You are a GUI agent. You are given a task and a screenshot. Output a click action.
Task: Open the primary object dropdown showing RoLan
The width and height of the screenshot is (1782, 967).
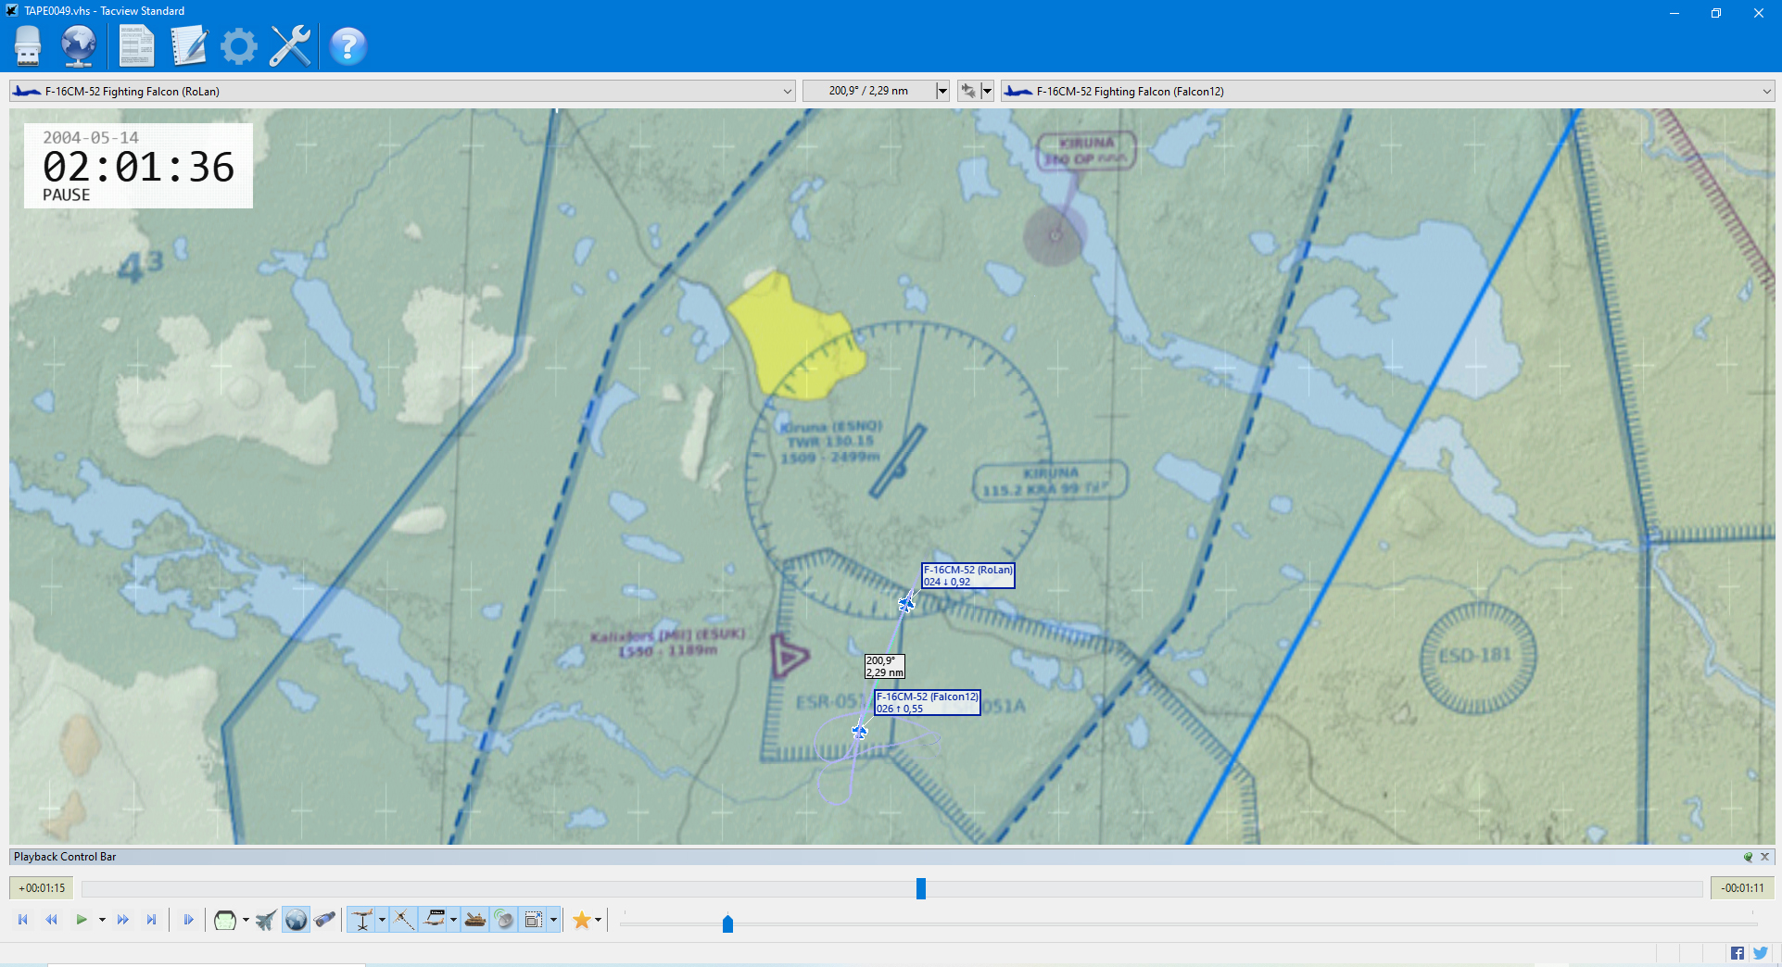(402, 91)
